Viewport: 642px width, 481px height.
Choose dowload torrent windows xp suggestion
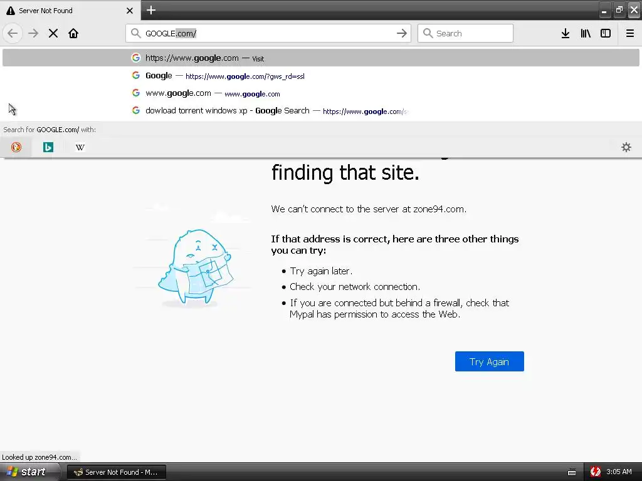pos(320,111)
